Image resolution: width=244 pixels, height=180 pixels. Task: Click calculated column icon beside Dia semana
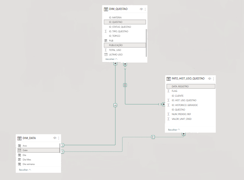19,164
